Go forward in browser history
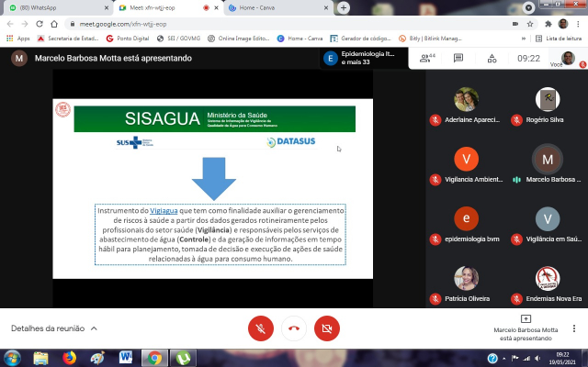This screenshot has height=367, width=588. (25, 24)
